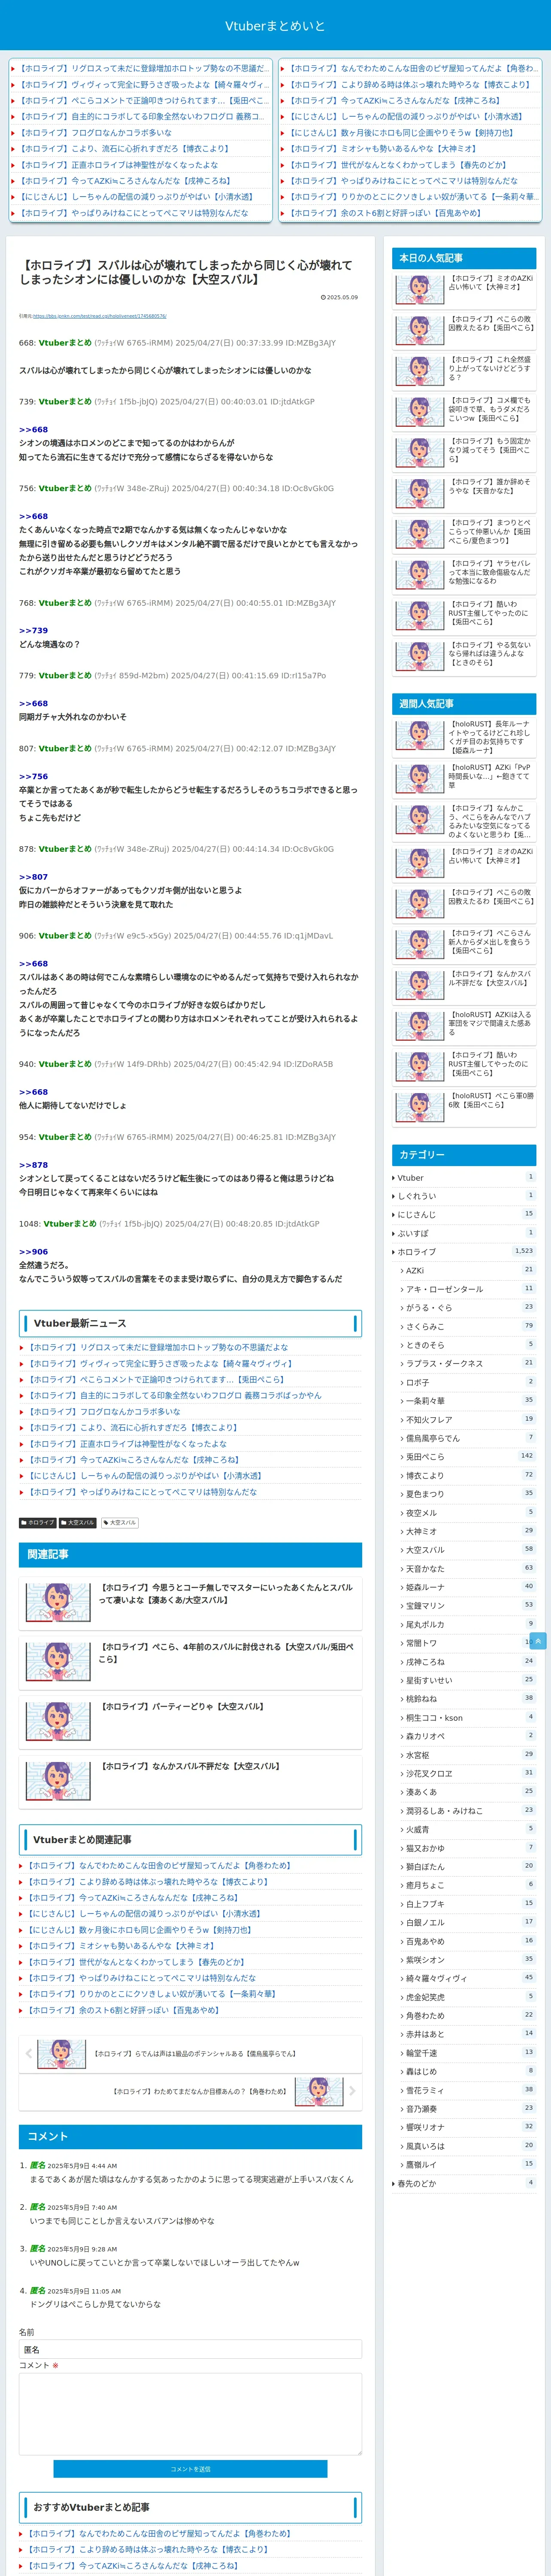Select the ぶいすぽ category

tap(464, 1233)
